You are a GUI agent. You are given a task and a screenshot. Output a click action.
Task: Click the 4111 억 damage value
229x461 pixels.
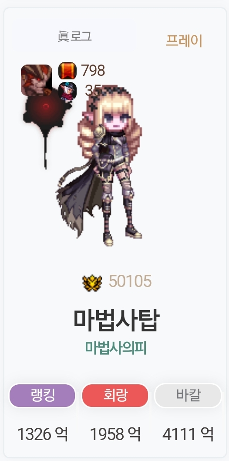point(188,434)
